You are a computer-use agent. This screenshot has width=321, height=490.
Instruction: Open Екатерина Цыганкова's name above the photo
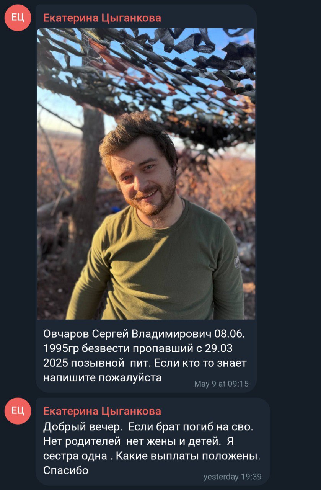102,18
